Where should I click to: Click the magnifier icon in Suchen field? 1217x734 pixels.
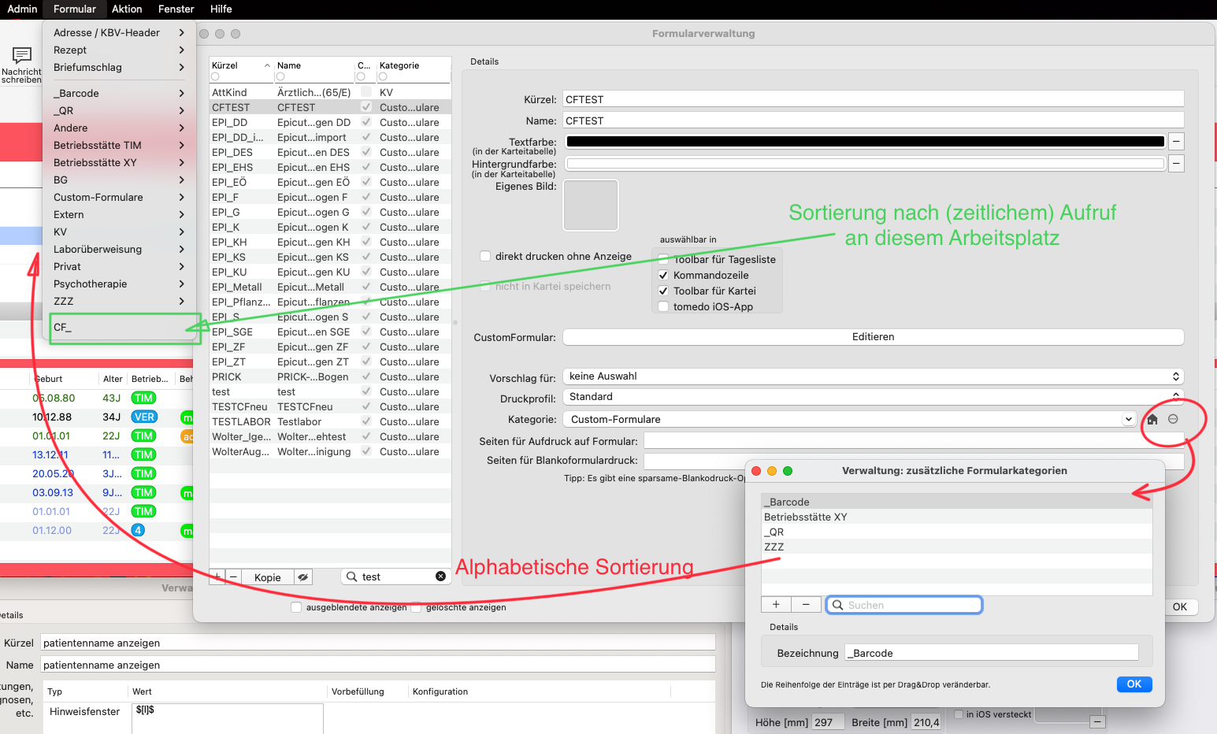point(838,605)
